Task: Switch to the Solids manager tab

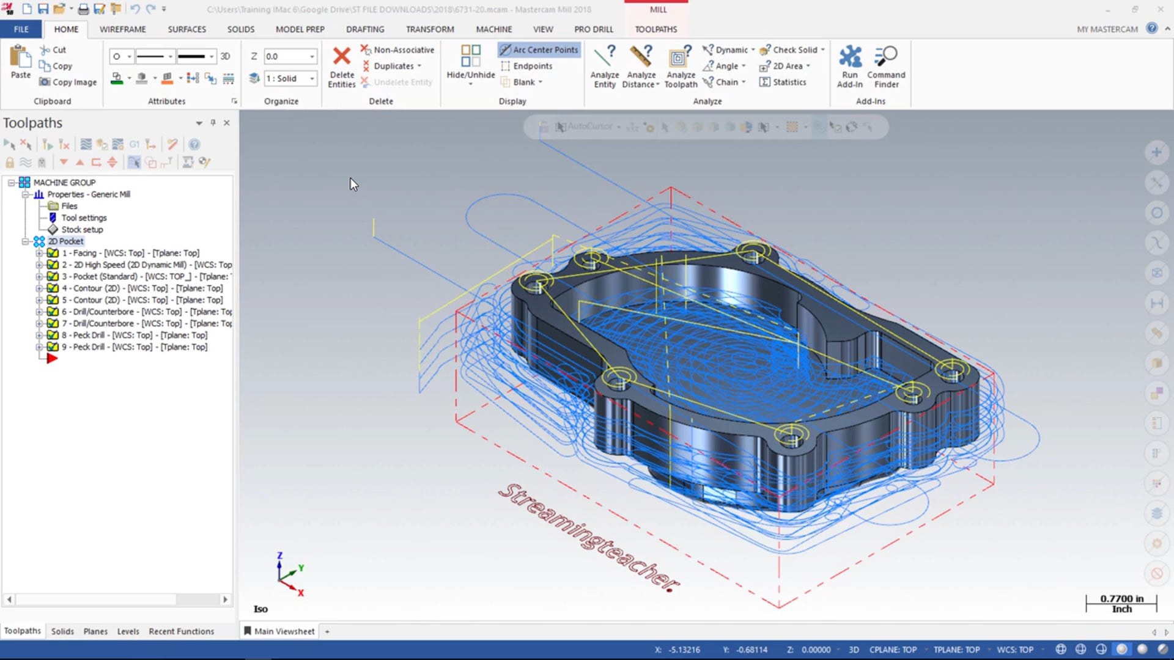Action: 62,631
